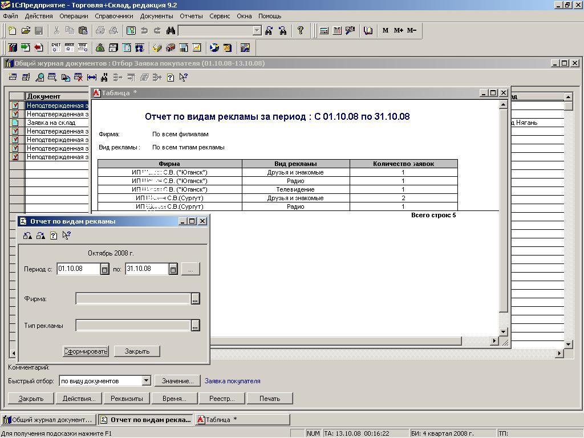
Task: Select the 'Заявка на склад' journal row icon
Action: coord(15,123)
